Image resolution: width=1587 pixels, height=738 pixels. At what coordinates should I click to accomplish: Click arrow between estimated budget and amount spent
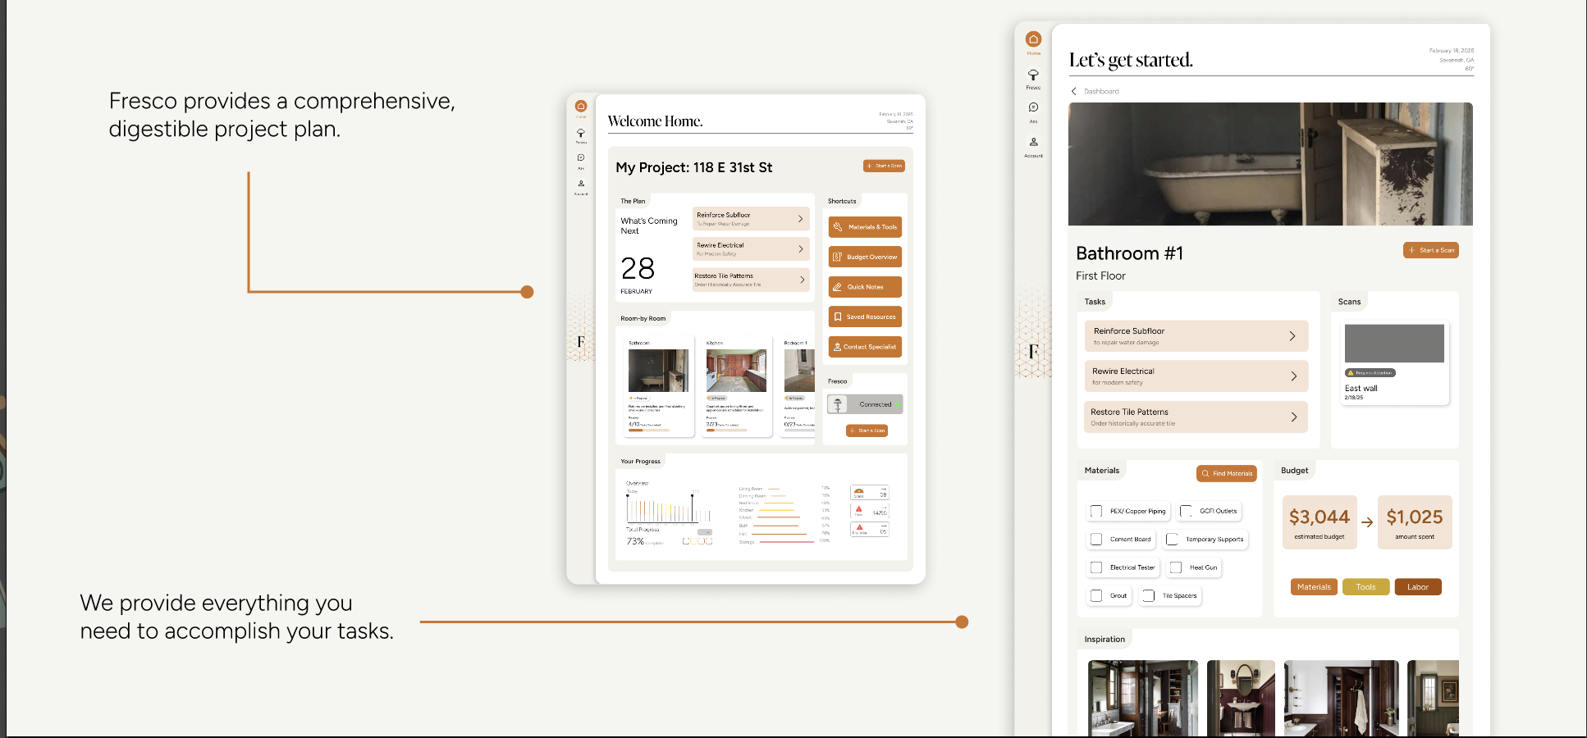(1367, 522)
